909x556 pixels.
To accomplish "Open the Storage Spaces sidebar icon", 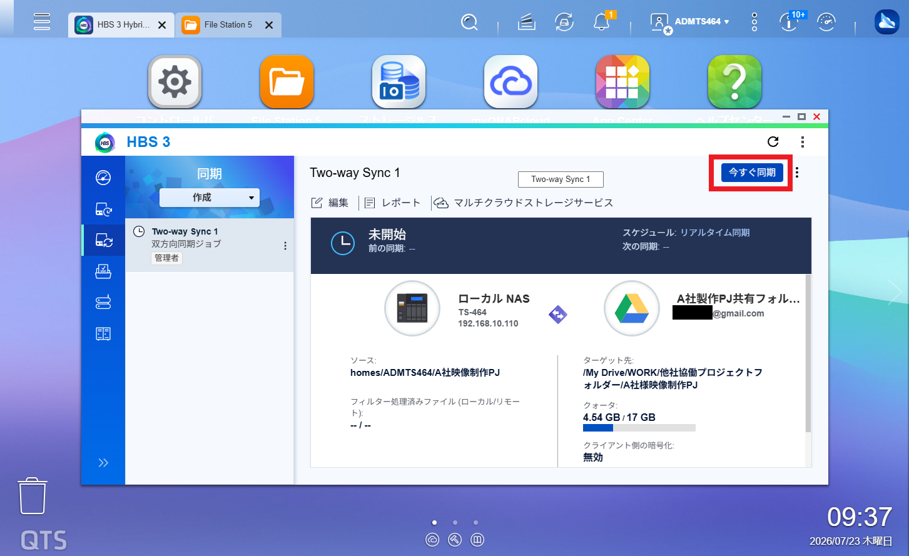I will pyautogui.click(x=103, y=302).
